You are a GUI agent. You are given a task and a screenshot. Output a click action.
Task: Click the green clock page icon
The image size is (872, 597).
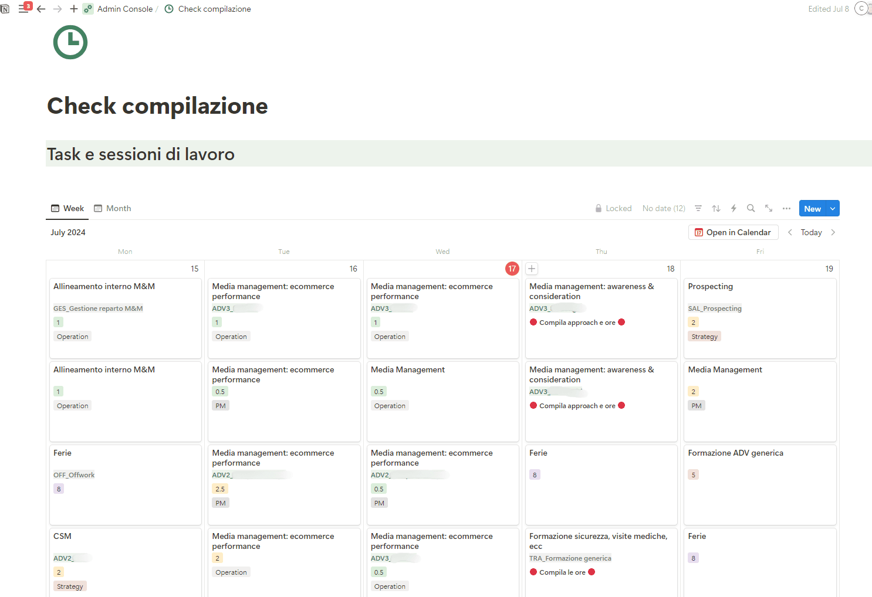(x=70, y=42)
